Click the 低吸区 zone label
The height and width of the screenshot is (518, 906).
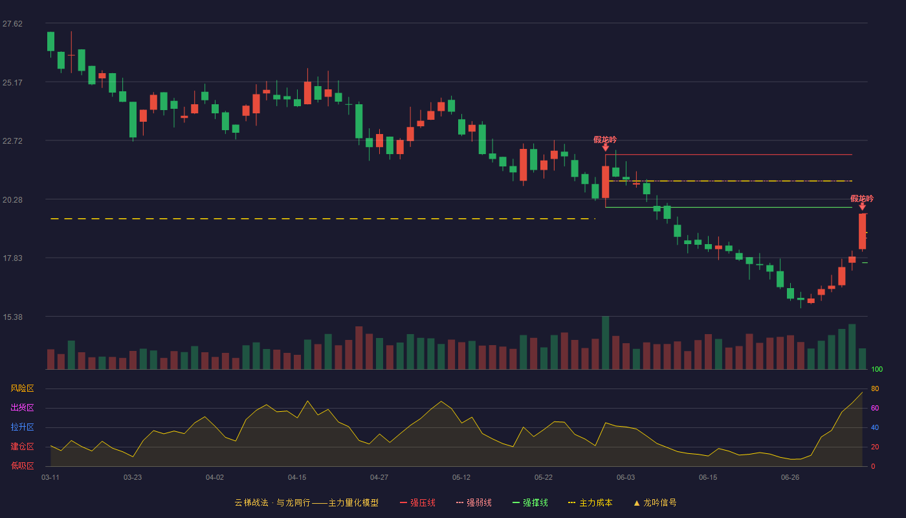click(22, 466)
